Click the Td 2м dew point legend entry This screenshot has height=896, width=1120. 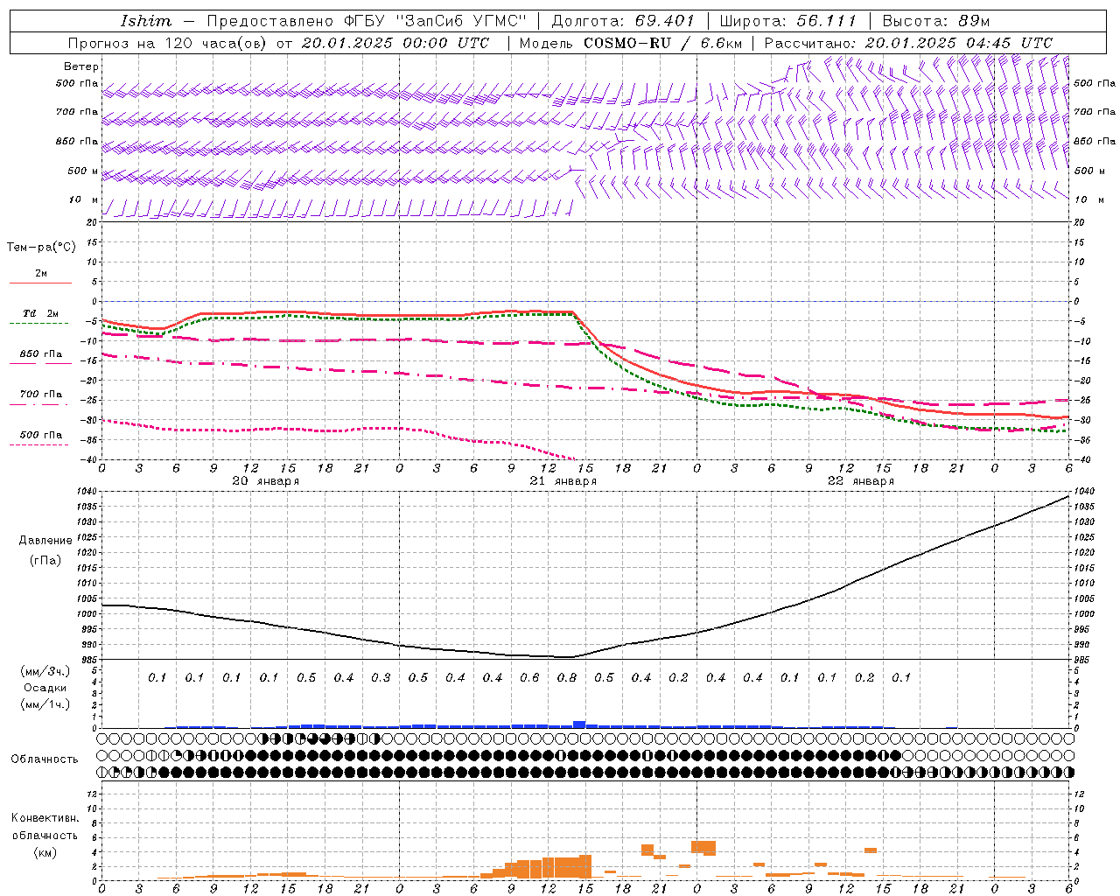(x=41, y=313)
